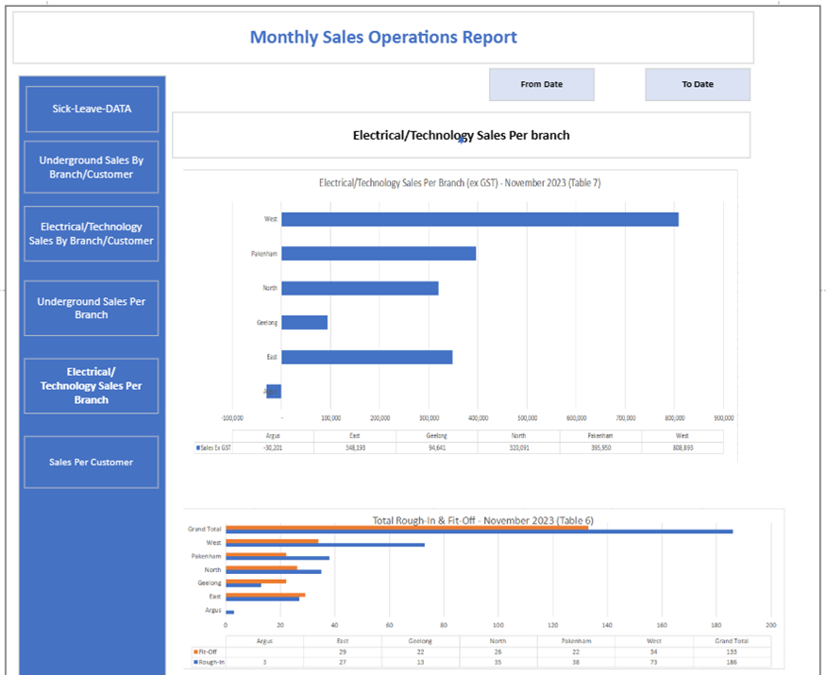The height and width of the screenshot is (675, 826).
Task: Select the Monthly Sales Operations Report title
Action: (x=383, y=38)
